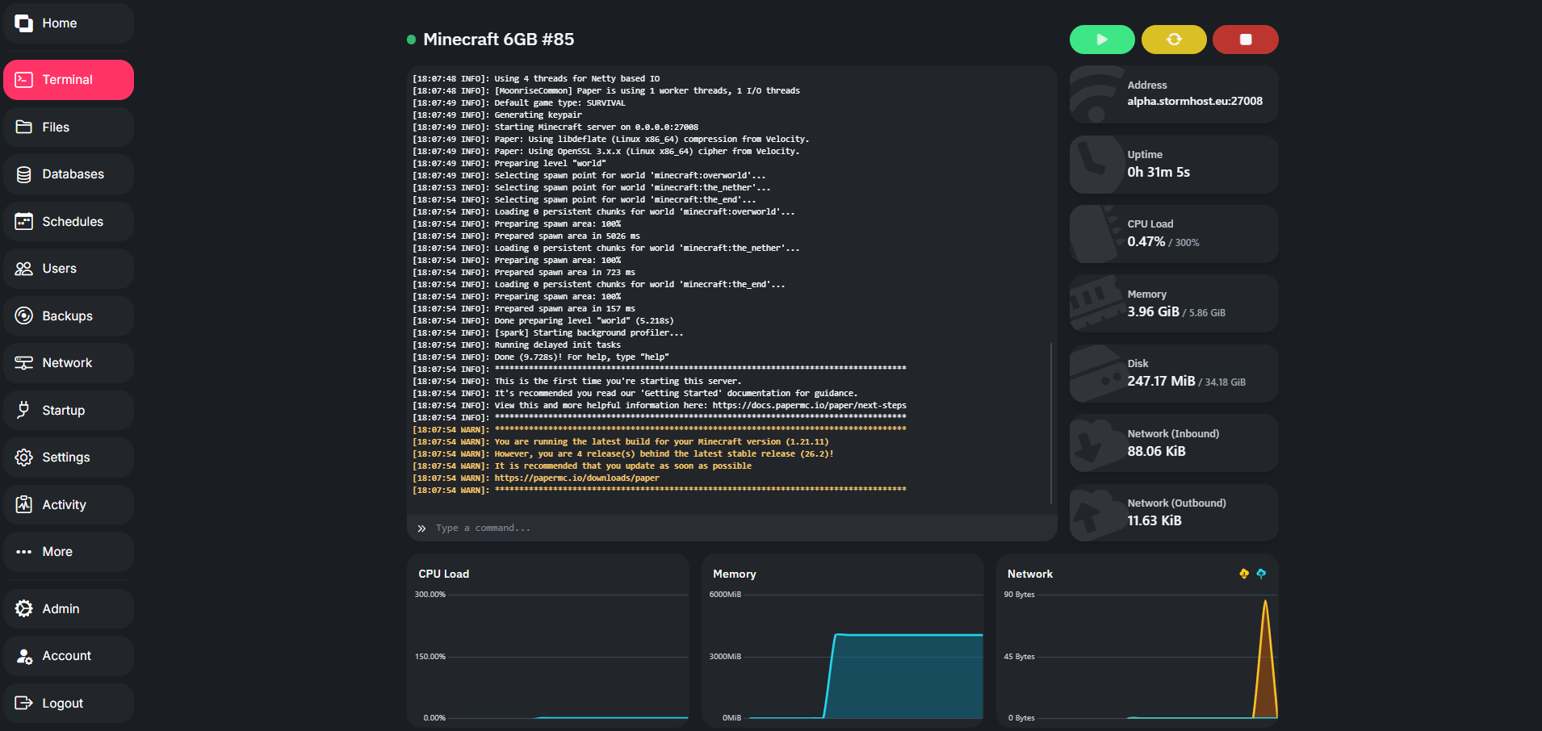Click the yellow cloud icon on Network chart
The image size is (1542, 731).
click(x=1244, y=574)
